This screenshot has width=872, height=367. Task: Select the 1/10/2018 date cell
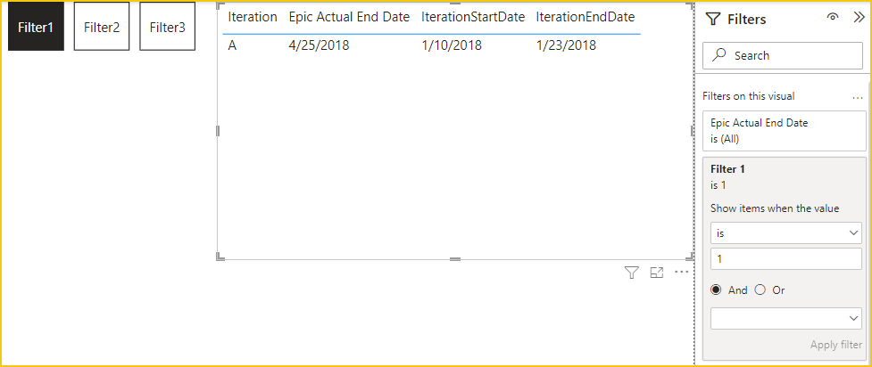click(x=452, y=45)
